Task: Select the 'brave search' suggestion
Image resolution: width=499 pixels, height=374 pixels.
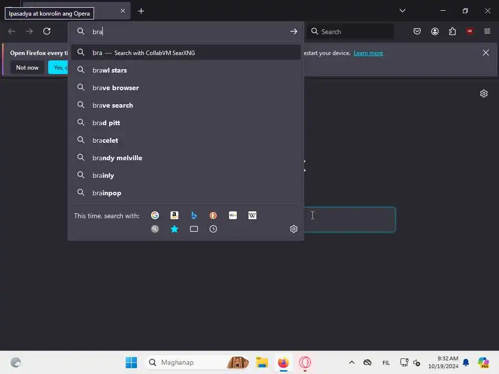Action: point(186,105)
